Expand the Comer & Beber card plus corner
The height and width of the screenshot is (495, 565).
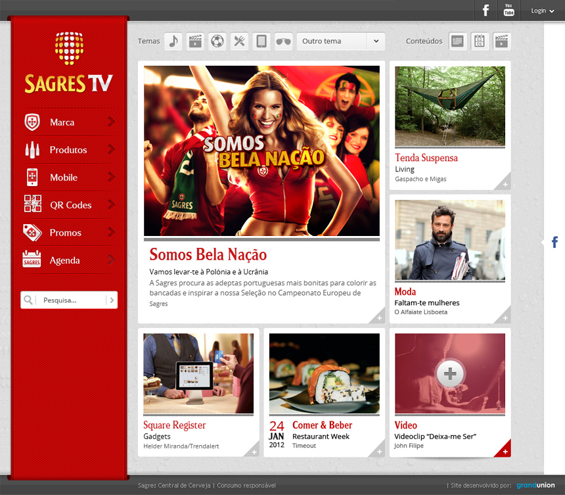[x=378, y=451]
